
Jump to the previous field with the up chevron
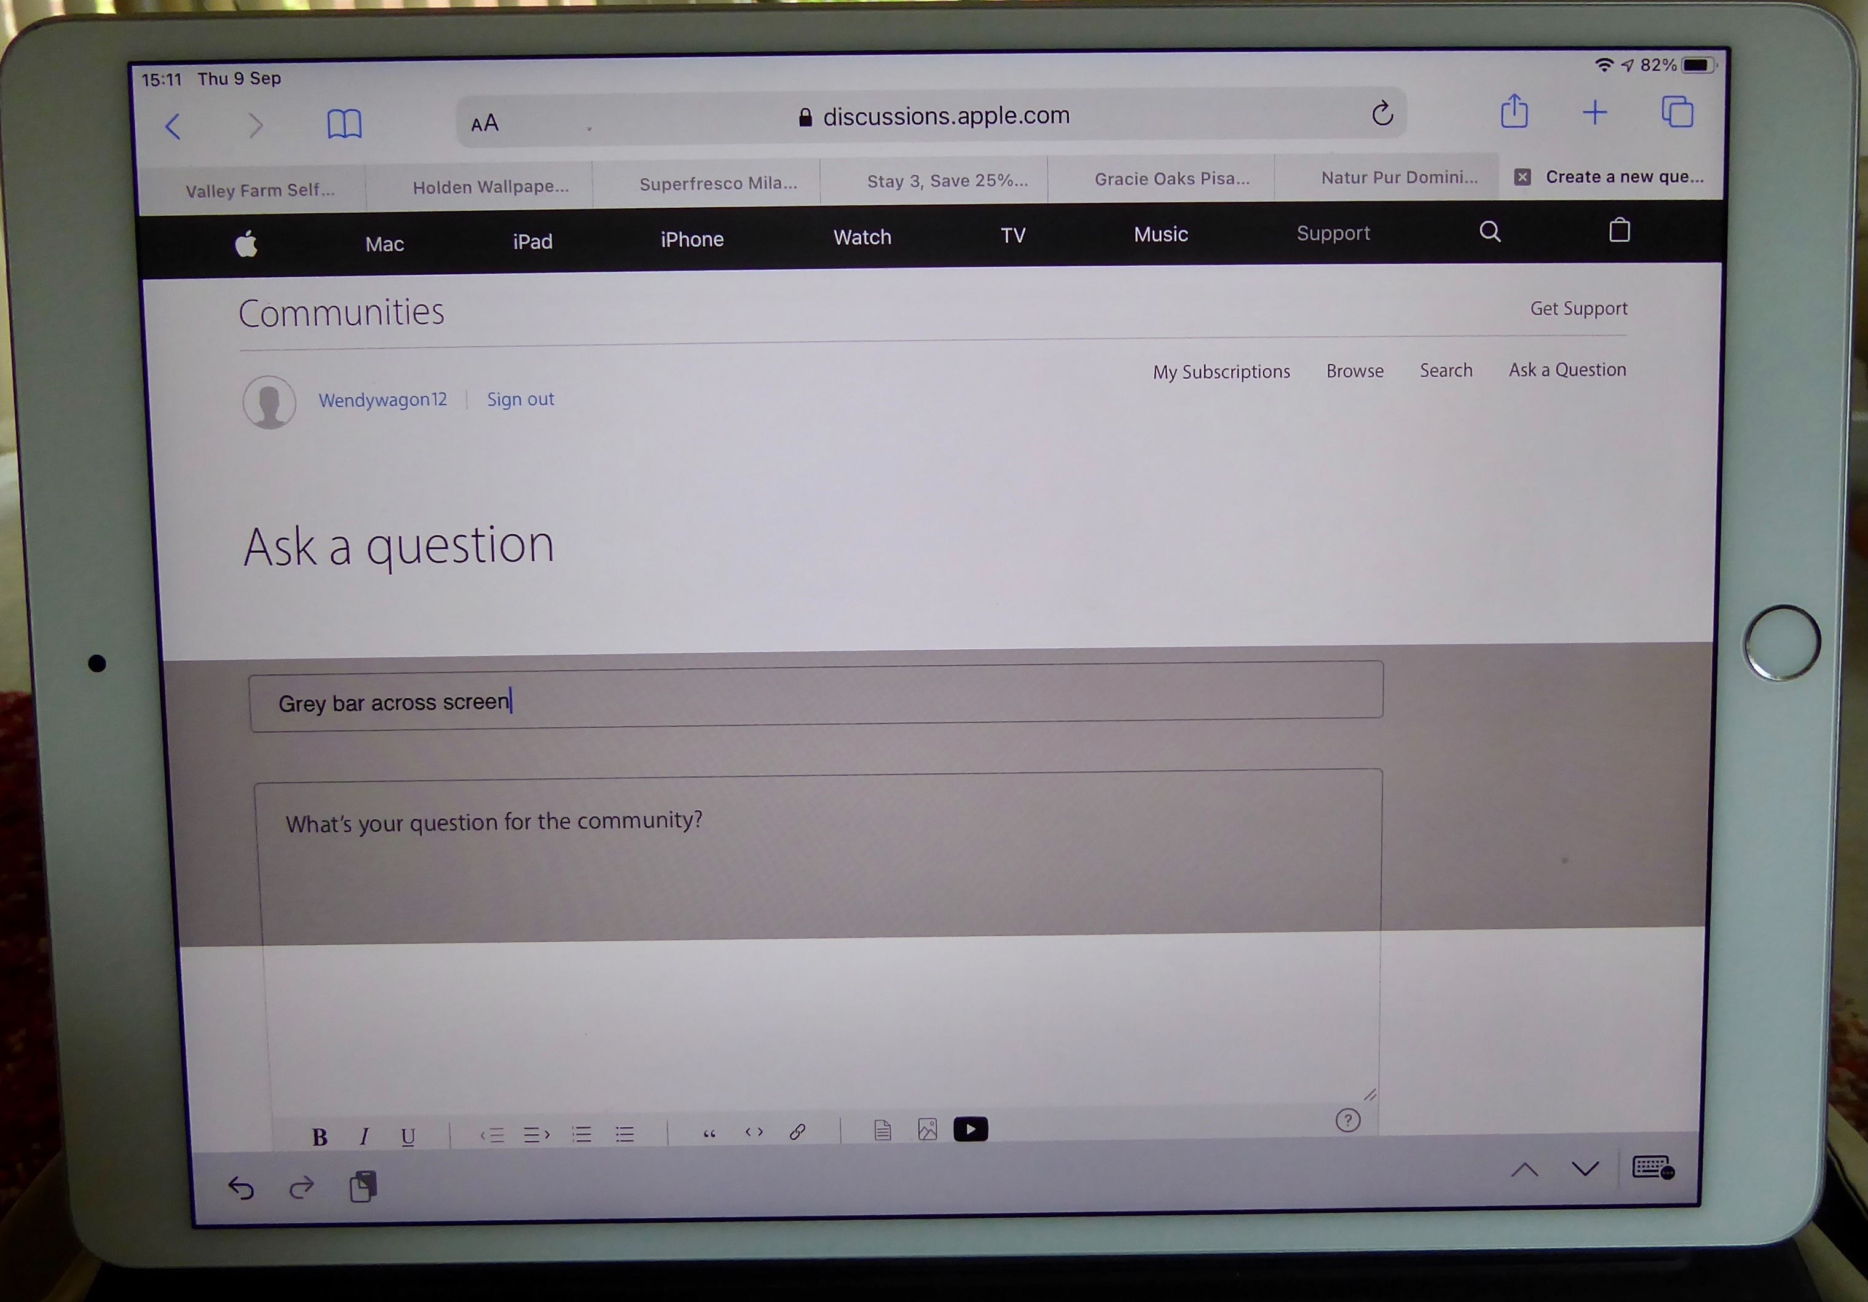tap(1524, 1170)
